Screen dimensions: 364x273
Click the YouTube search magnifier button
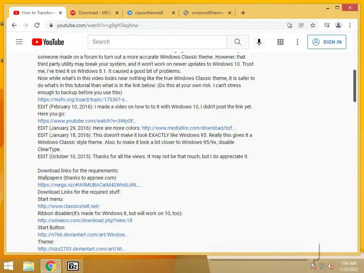click(238, 42)
